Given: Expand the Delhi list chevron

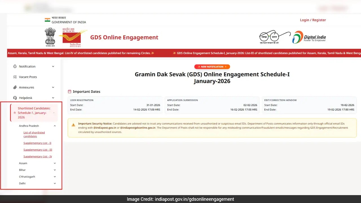Looking at the screenshot, I should (x=55, y=184).
